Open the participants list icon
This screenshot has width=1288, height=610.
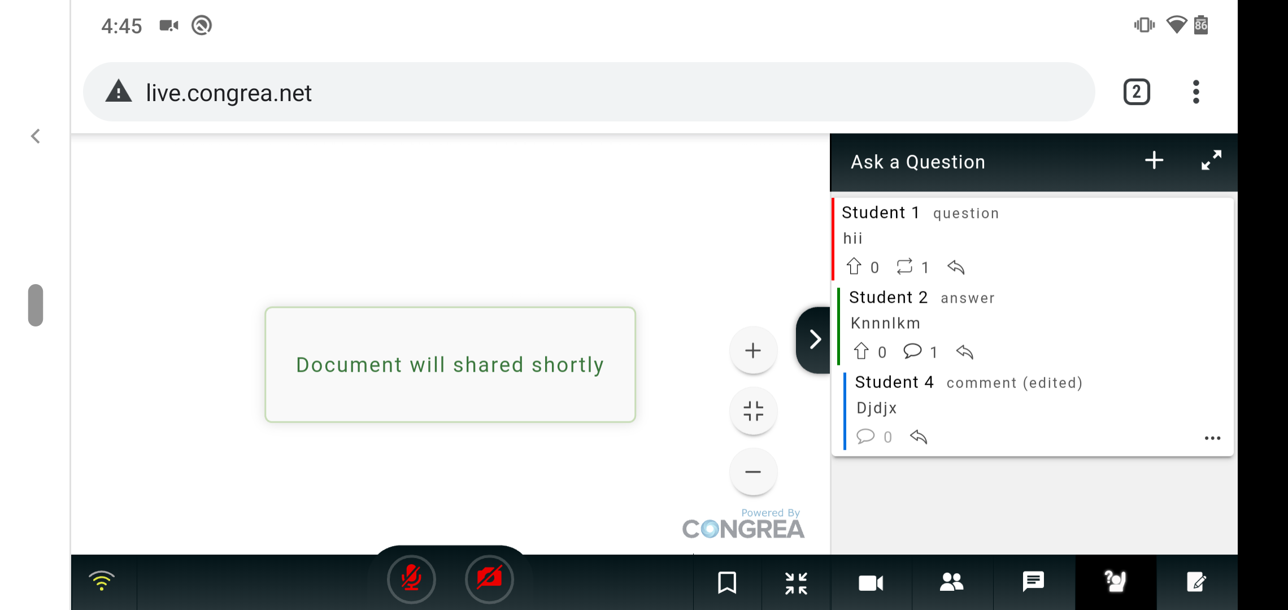[952, 582]
